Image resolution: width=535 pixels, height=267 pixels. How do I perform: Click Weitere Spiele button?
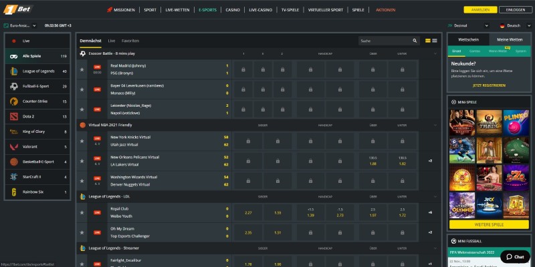(489, 225)
